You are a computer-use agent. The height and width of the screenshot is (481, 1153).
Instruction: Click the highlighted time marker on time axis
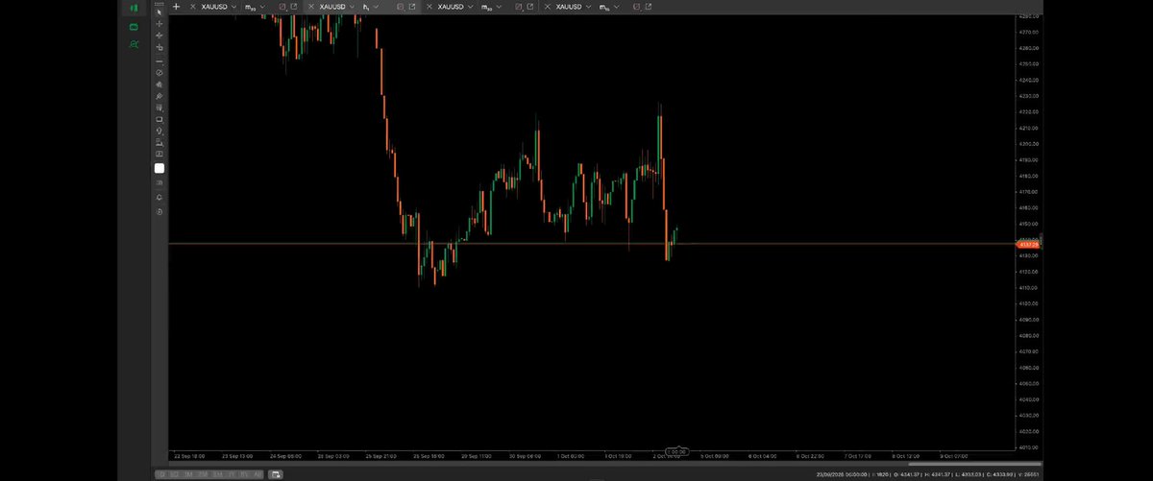[x=676, y=451]
